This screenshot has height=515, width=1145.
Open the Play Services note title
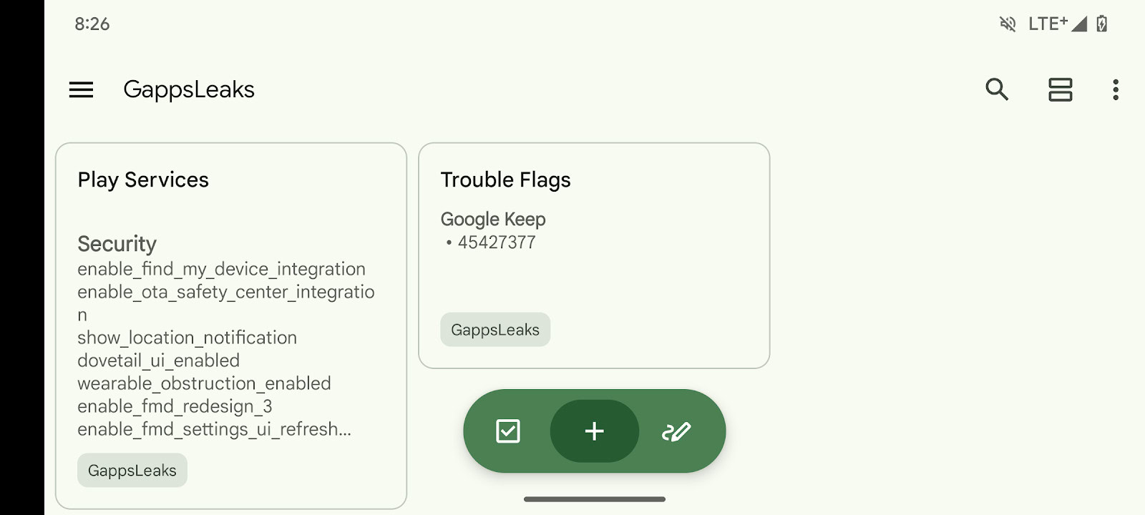(143, 180)
